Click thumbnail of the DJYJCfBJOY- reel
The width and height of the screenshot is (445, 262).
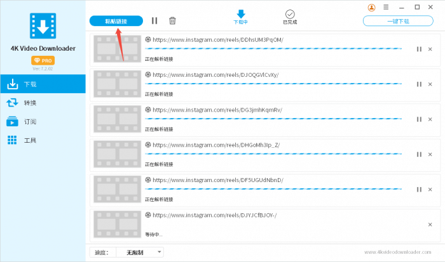pyautogui.click(x=117, y=225)
